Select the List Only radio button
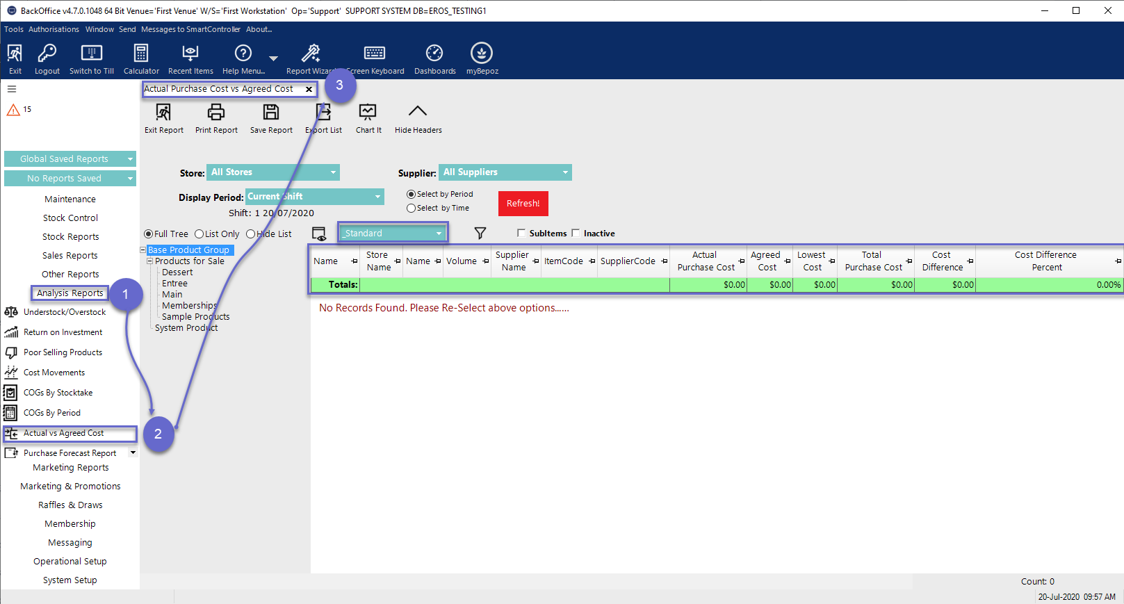This screenshot has height=604, width=1124. click(199, 234)
